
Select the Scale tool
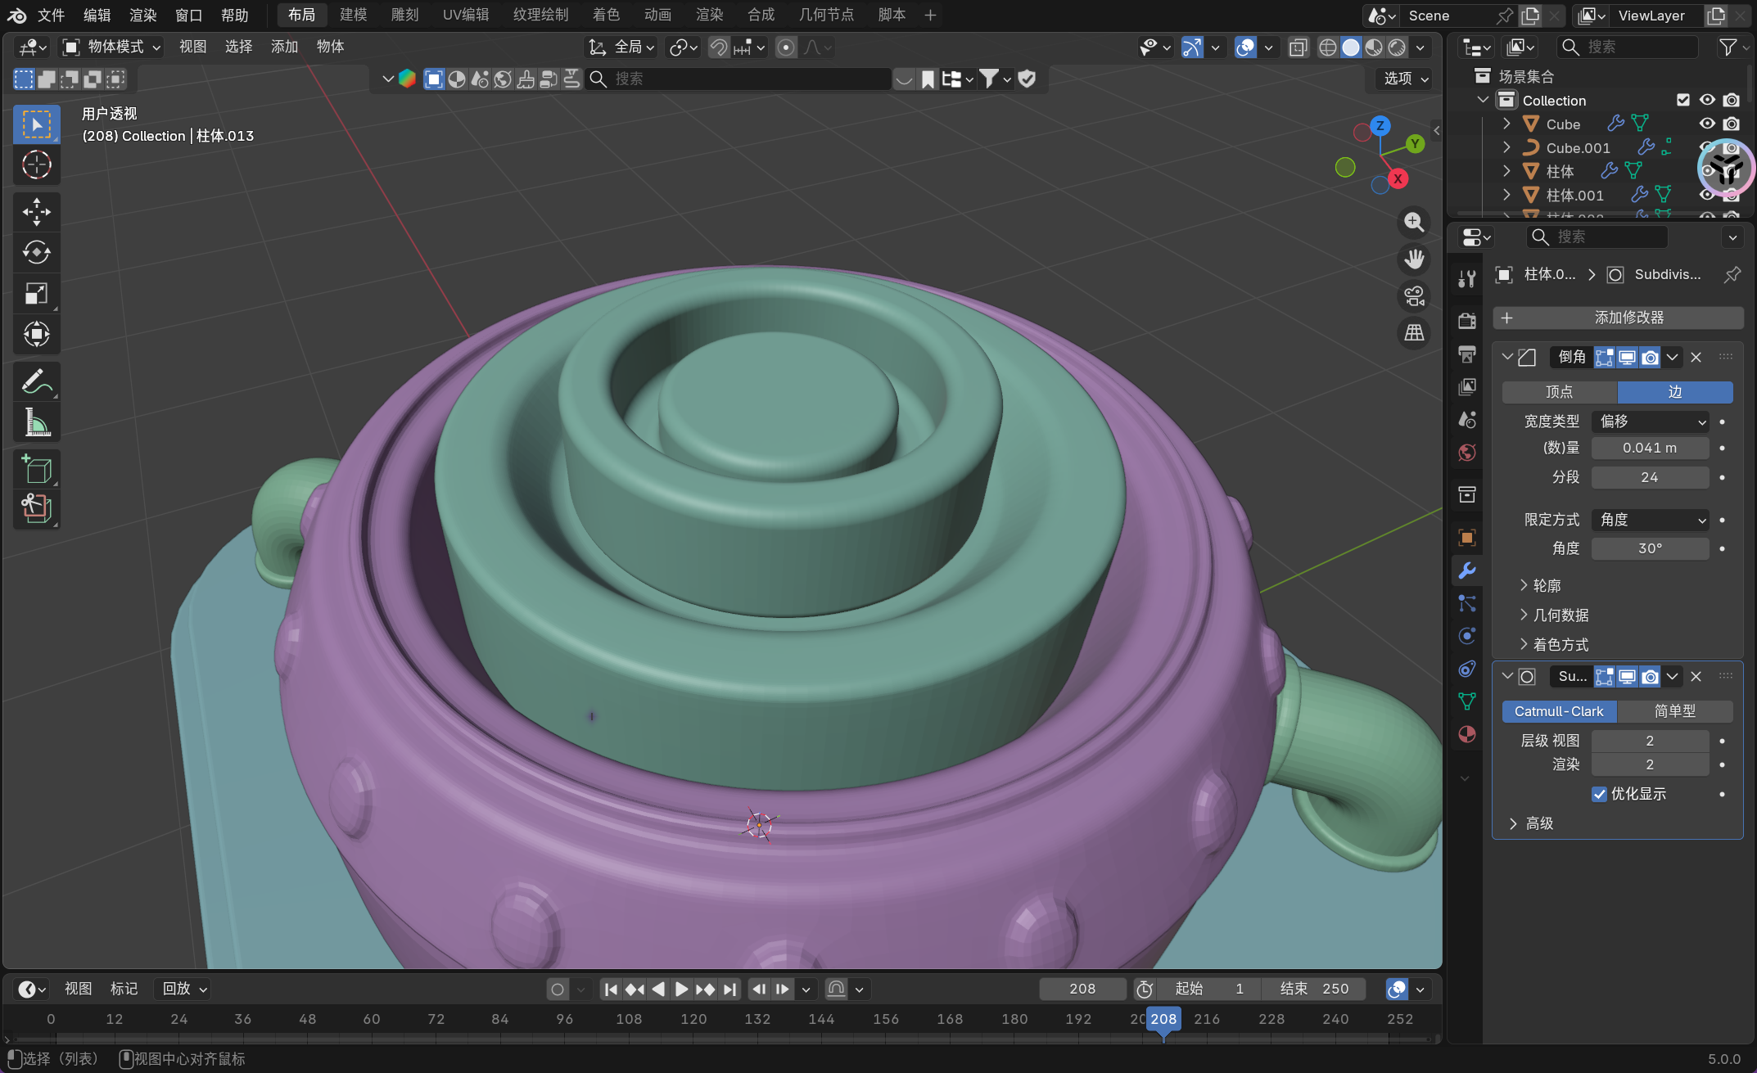(x=36, y=293)
